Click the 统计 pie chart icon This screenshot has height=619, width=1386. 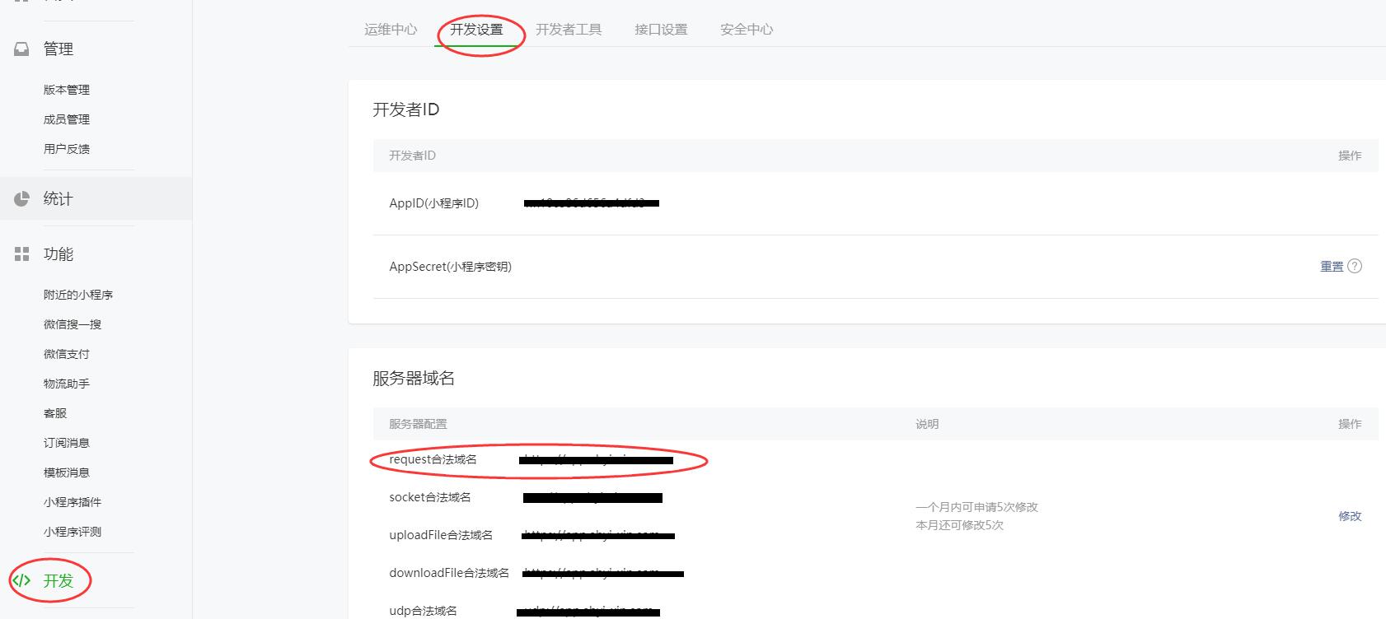[22, 198]
